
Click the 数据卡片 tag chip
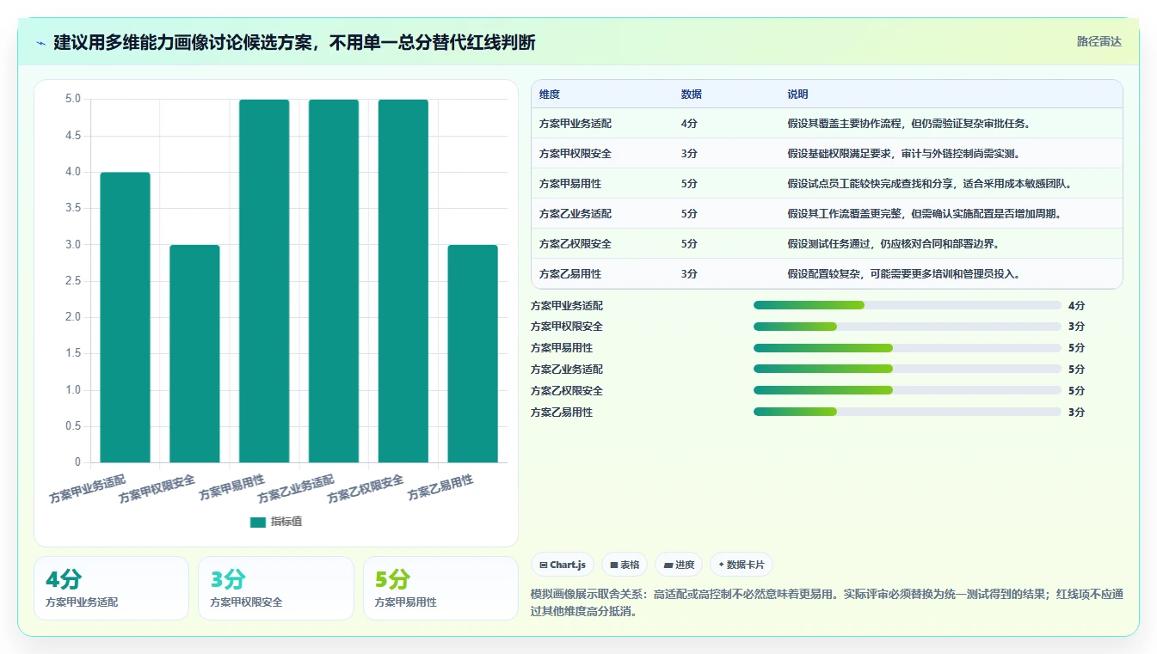[x=742, y=565]
